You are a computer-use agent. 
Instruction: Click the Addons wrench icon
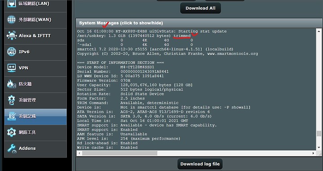tap(12, 149)
